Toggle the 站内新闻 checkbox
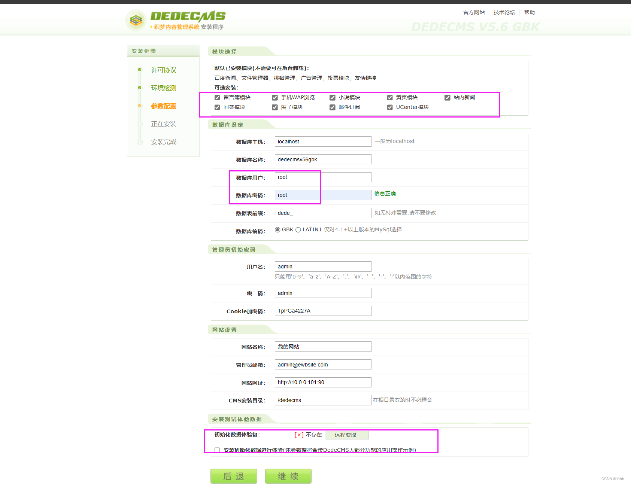Image resolution: width=631 pixels, height=484 pixels. coord(447,98)
